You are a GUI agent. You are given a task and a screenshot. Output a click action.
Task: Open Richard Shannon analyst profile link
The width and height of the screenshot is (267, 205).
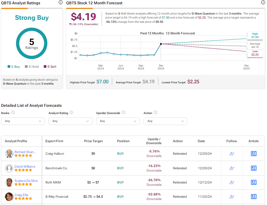tap(25, 152)
